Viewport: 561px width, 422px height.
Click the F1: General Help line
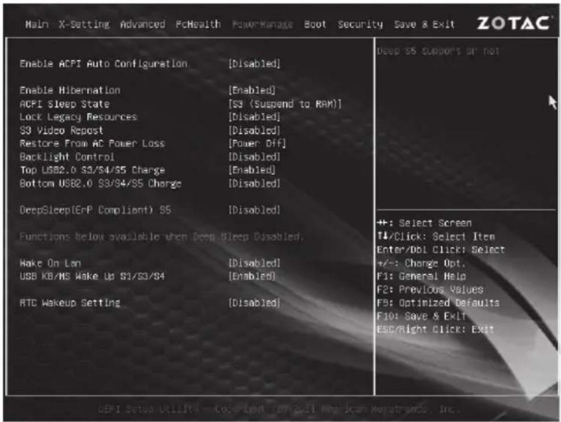click(x=421, y=276)
